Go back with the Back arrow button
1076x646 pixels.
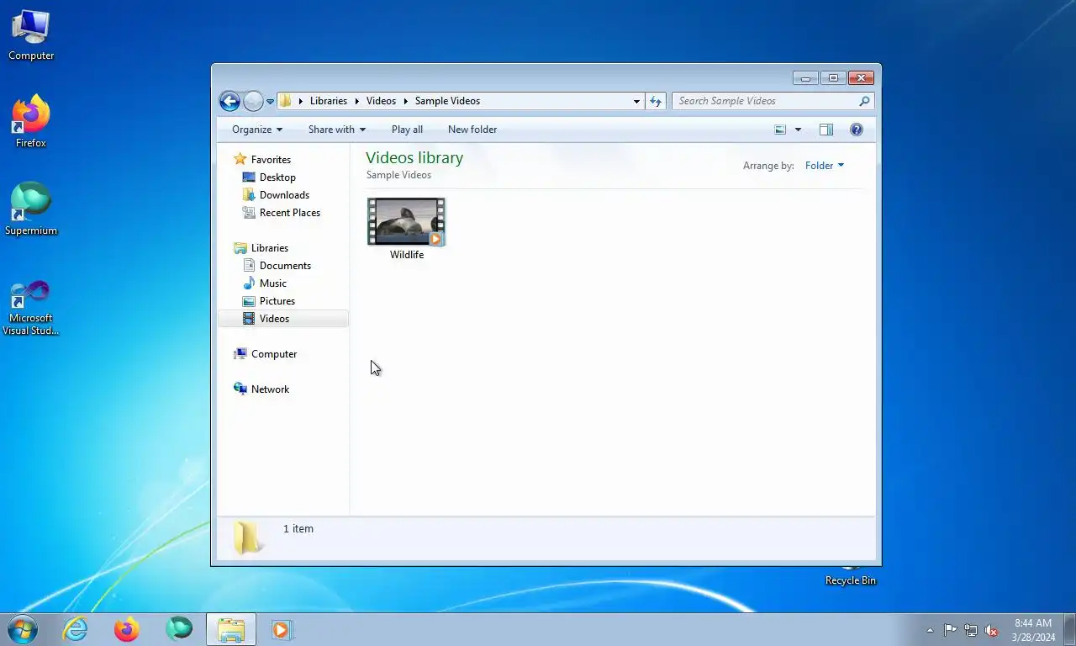(x=229, y=101)
